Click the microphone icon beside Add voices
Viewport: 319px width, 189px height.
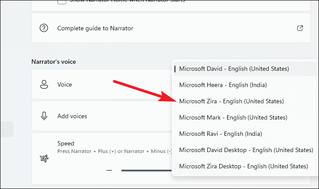coord(44,116)
